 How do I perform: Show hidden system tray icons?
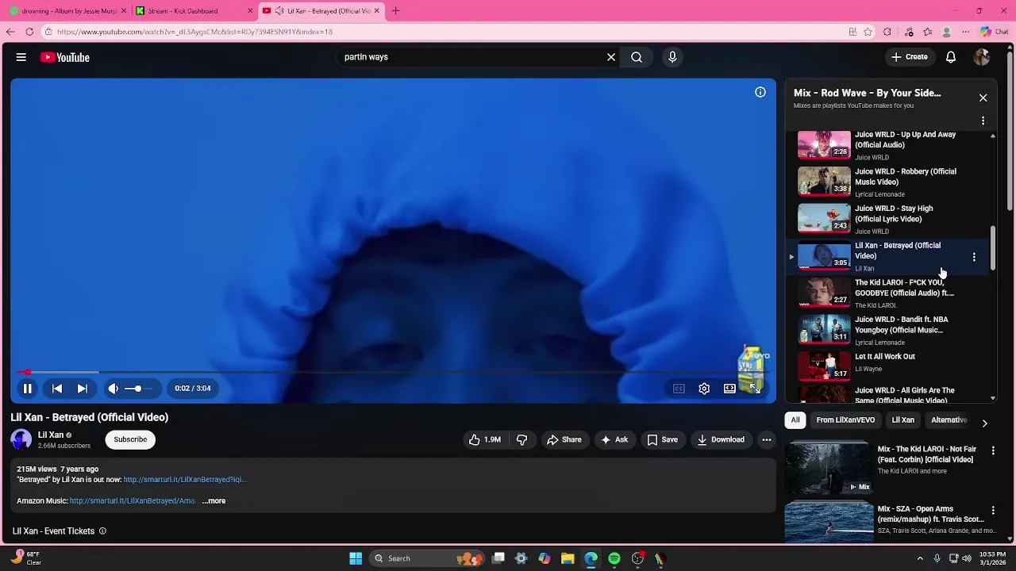point(920,558)
